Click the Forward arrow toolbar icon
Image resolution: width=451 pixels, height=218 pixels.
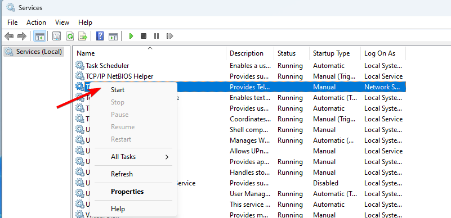pyautogui.click(x=22, y=36)
